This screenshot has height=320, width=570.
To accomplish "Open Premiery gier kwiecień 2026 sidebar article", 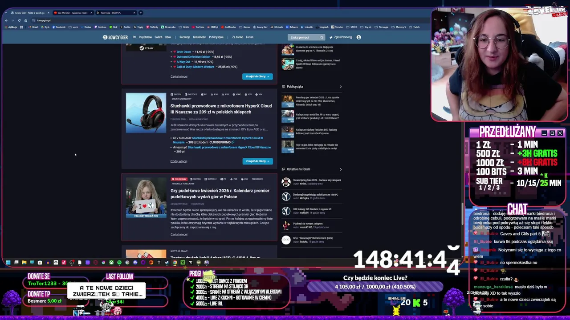I will click(318, 101).
